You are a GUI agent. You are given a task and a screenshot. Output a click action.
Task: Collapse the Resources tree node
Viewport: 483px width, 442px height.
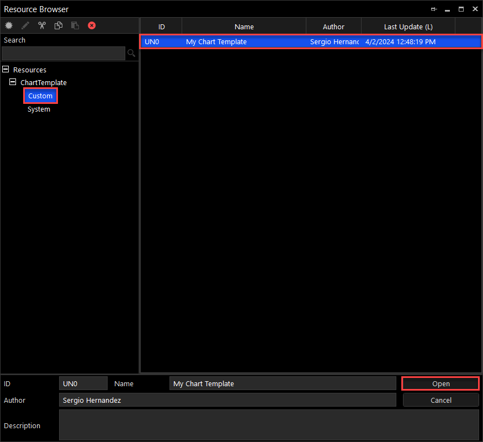[6, 70]
